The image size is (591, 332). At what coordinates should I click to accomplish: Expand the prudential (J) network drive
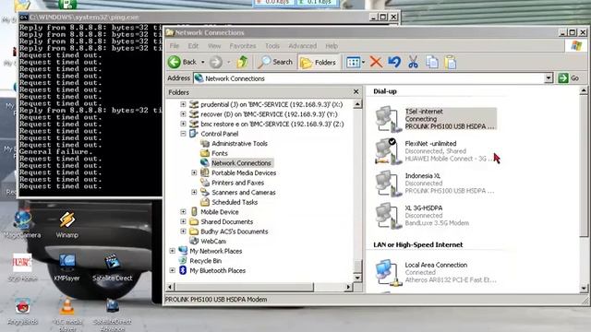(183, 104)
